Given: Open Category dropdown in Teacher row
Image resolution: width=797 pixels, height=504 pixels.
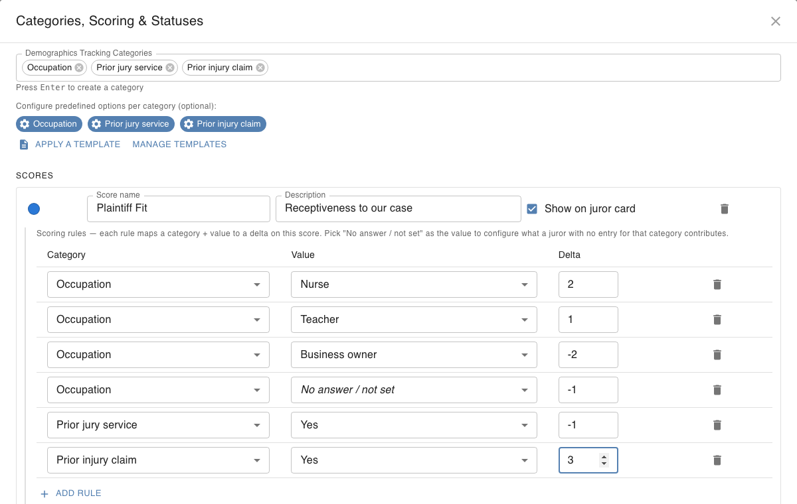Looking at the screenshot, I should click(158, 320).
